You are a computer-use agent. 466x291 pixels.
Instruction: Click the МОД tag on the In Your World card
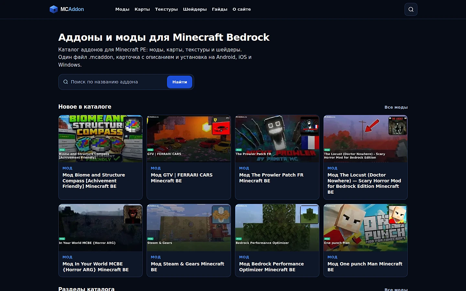click(x=67, y=257)
